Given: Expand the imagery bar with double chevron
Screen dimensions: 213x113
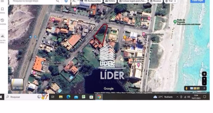Looking at the screenshot, I should tap(204, 88).
